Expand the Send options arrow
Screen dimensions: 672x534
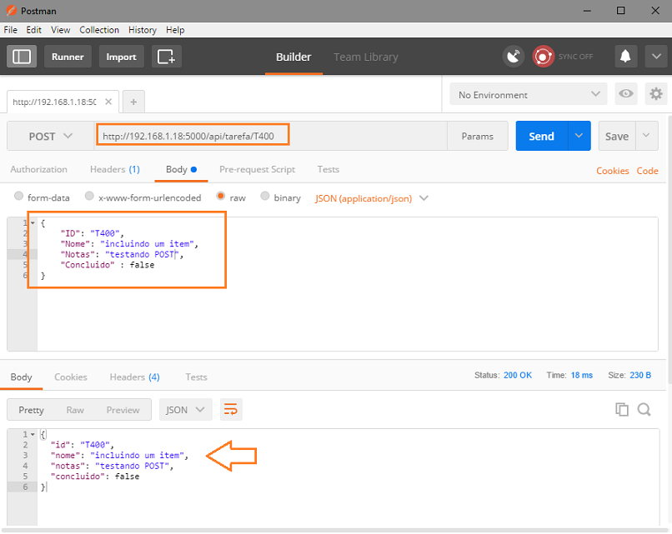pyautogui.click(x=579, y=136)
